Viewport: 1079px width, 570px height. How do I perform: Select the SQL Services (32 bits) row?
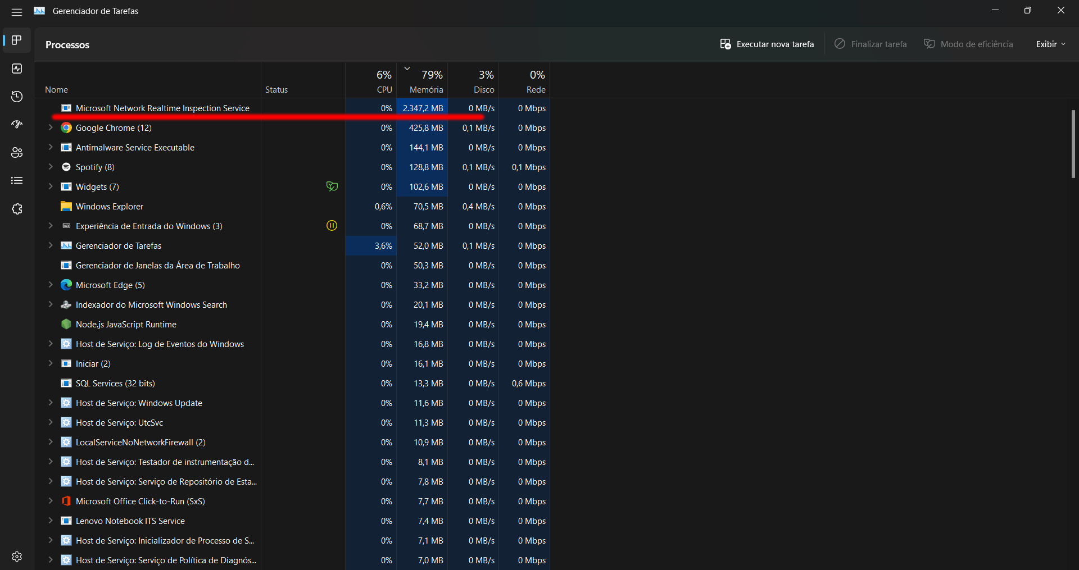click(x=292, y=384)
